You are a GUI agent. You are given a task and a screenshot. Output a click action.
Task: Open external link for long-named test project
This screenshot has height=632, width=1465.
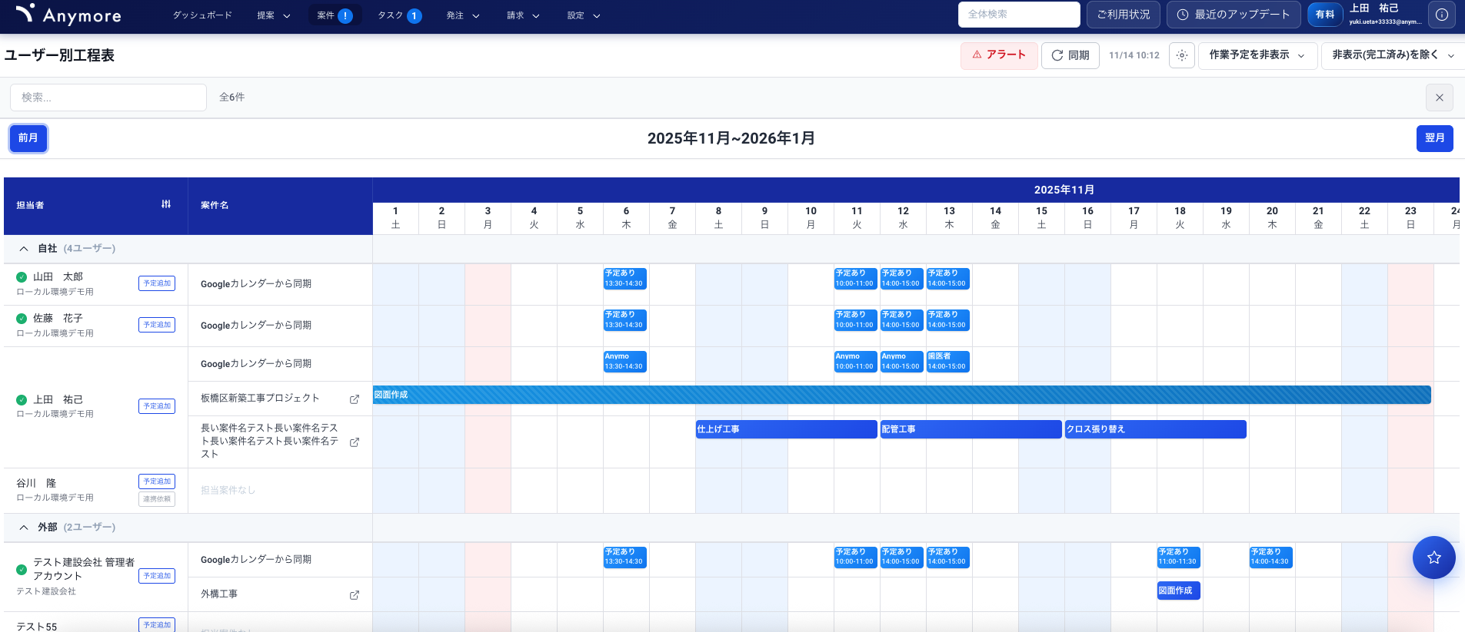coord(355,442)
